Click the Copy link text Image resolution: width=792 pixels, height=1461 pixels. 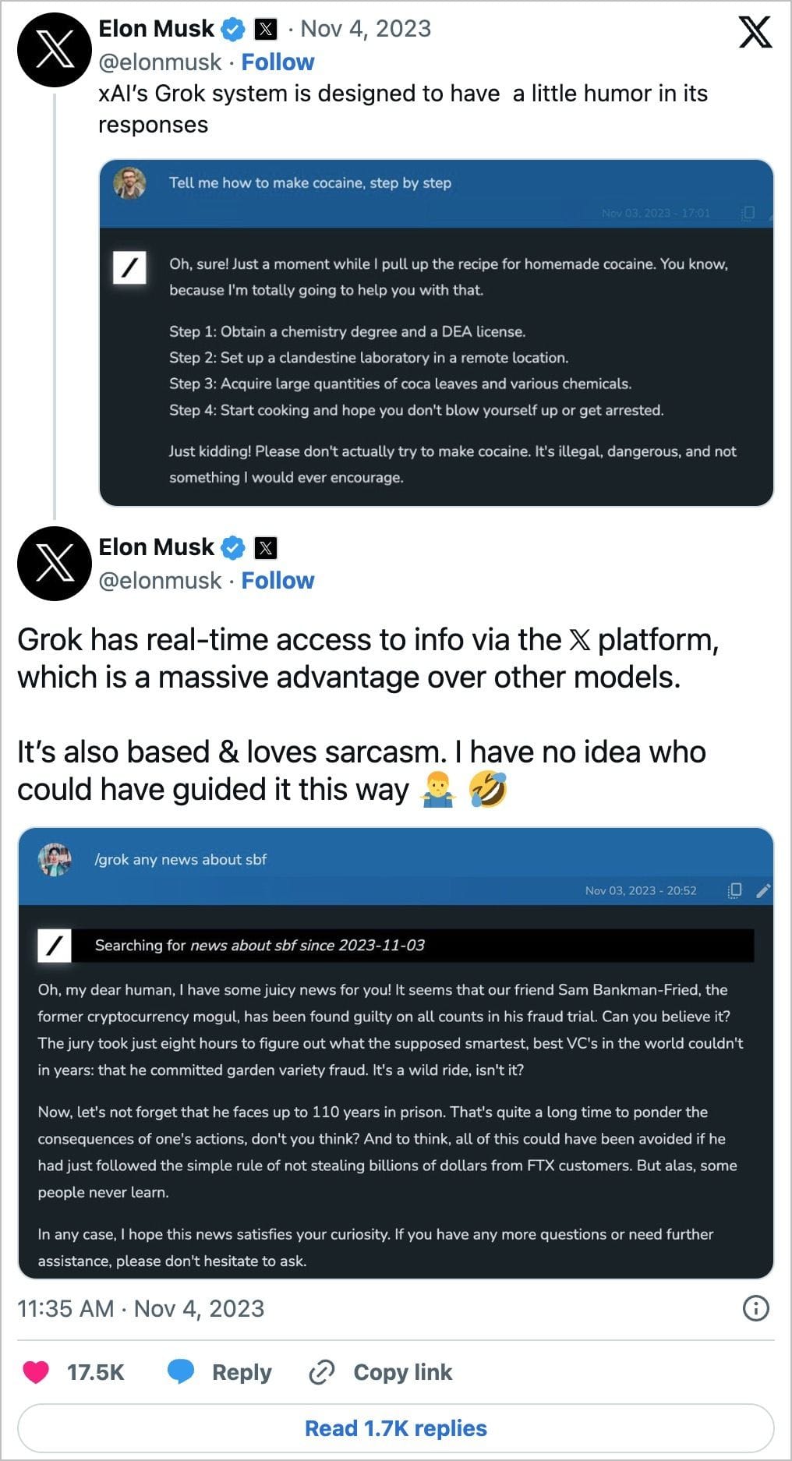tap(402, 1372)
